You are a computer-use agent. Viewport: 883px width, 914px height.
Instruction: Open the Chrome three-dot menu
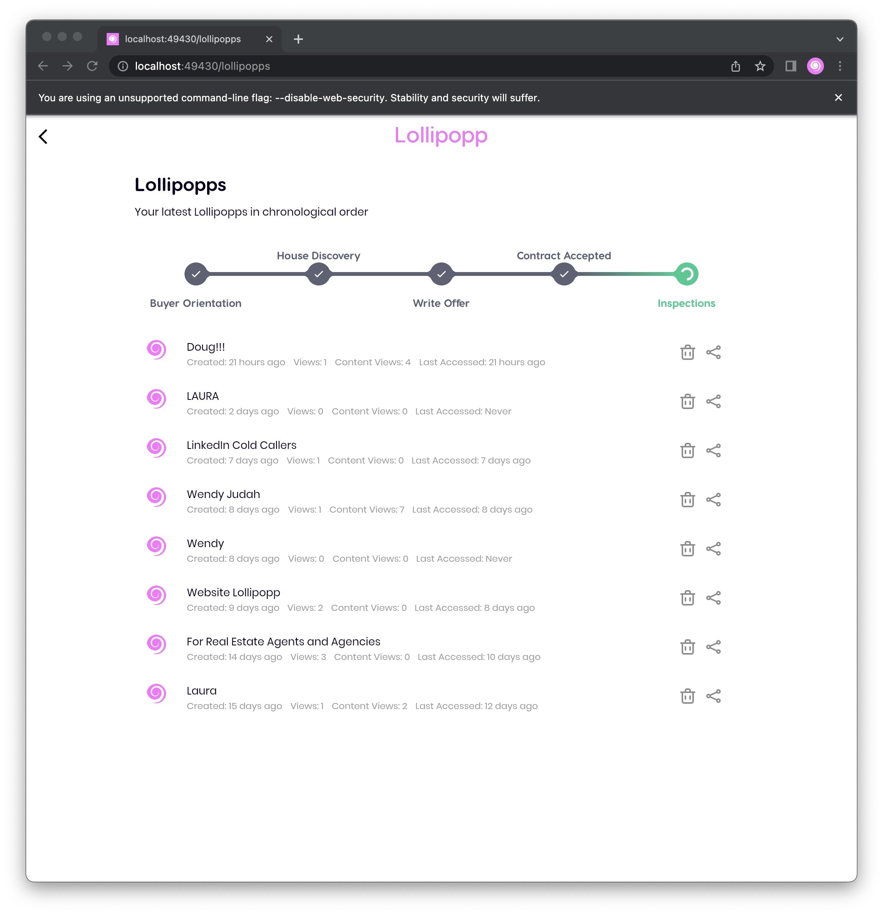[840, 66]
